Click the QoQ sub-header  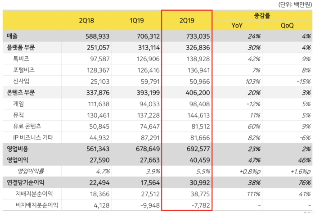[x=287, y=26]
